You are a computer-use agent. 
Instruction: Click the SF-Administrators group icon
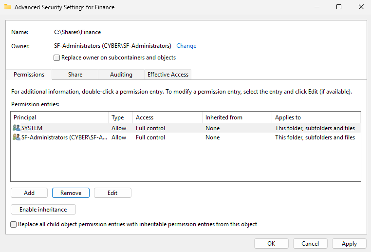(17, 137)
